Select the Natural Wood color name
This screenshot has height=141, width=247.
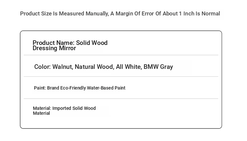95,67
